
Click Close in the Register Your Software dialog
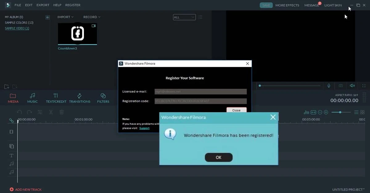(236, 110)
